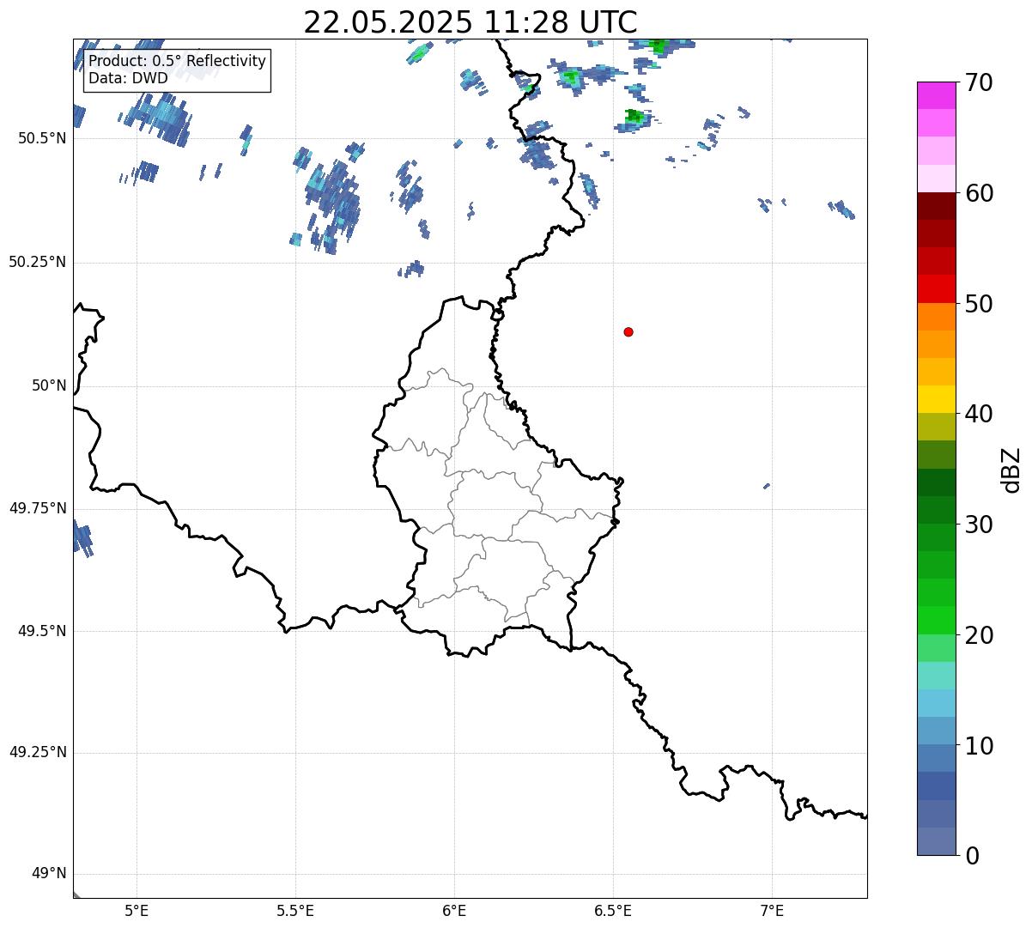This screenshot has height=928, width=1032.
Task: Click the blue radar echo cluster near 5.6°E 50.4°N
Action: pyautogui.click(x=332, y=200)
